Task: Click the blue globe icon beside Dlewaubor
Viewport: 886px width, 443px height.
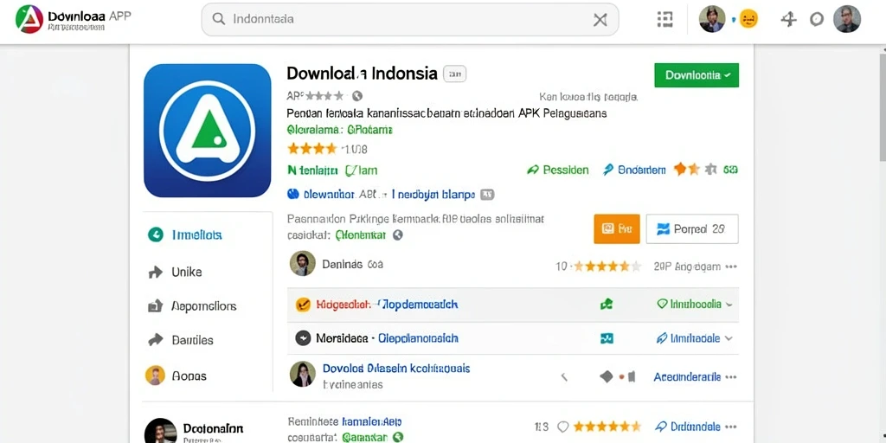Action: (292, 195)
